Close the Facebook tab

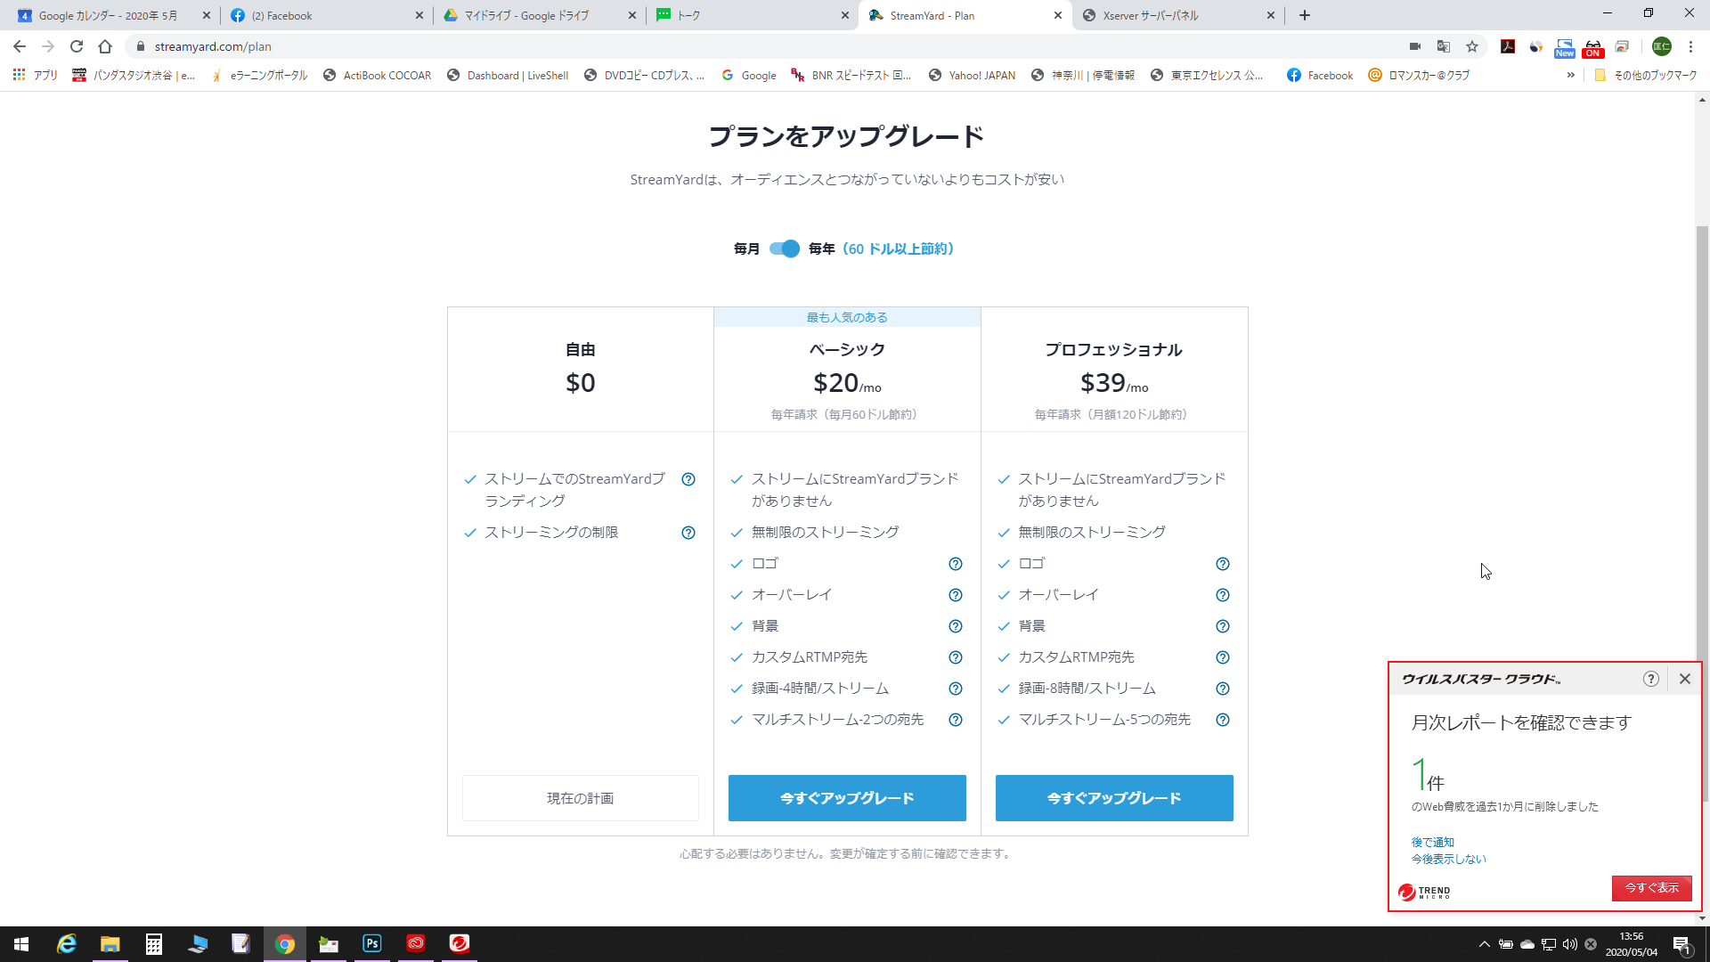click(x=419, y=15)
